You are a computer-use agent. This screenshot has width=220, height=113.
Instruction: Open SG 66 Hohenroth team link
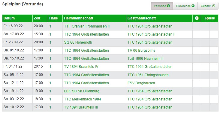(x=78, y=42)
